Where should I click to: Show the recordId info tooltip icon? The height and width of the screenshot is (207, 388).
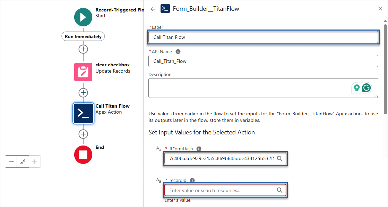click(x=192, y=181)
